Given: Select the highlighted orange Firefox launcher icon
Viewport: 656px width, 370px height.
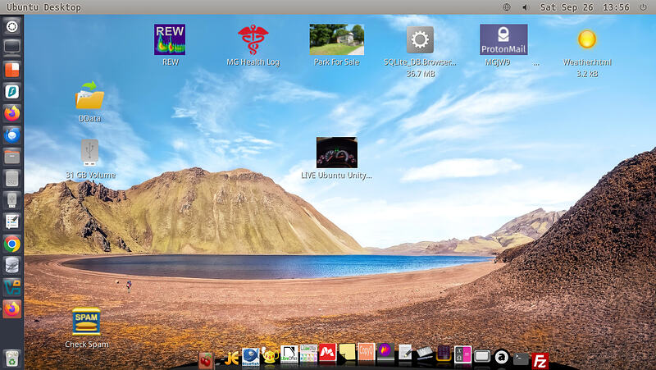Looking at the screenshot, I should 11,309.
